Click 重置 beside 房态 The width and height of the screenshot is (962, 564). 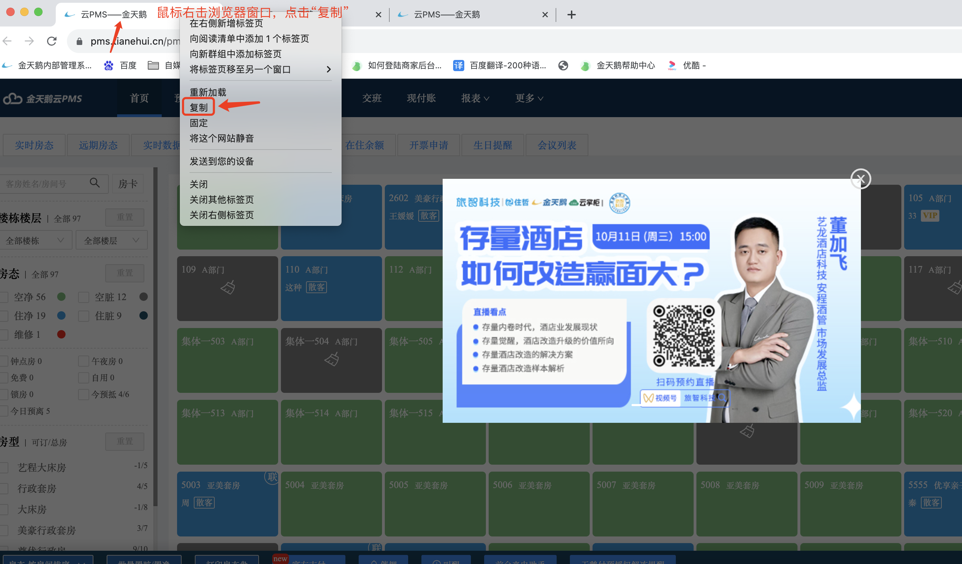[125, 273]
